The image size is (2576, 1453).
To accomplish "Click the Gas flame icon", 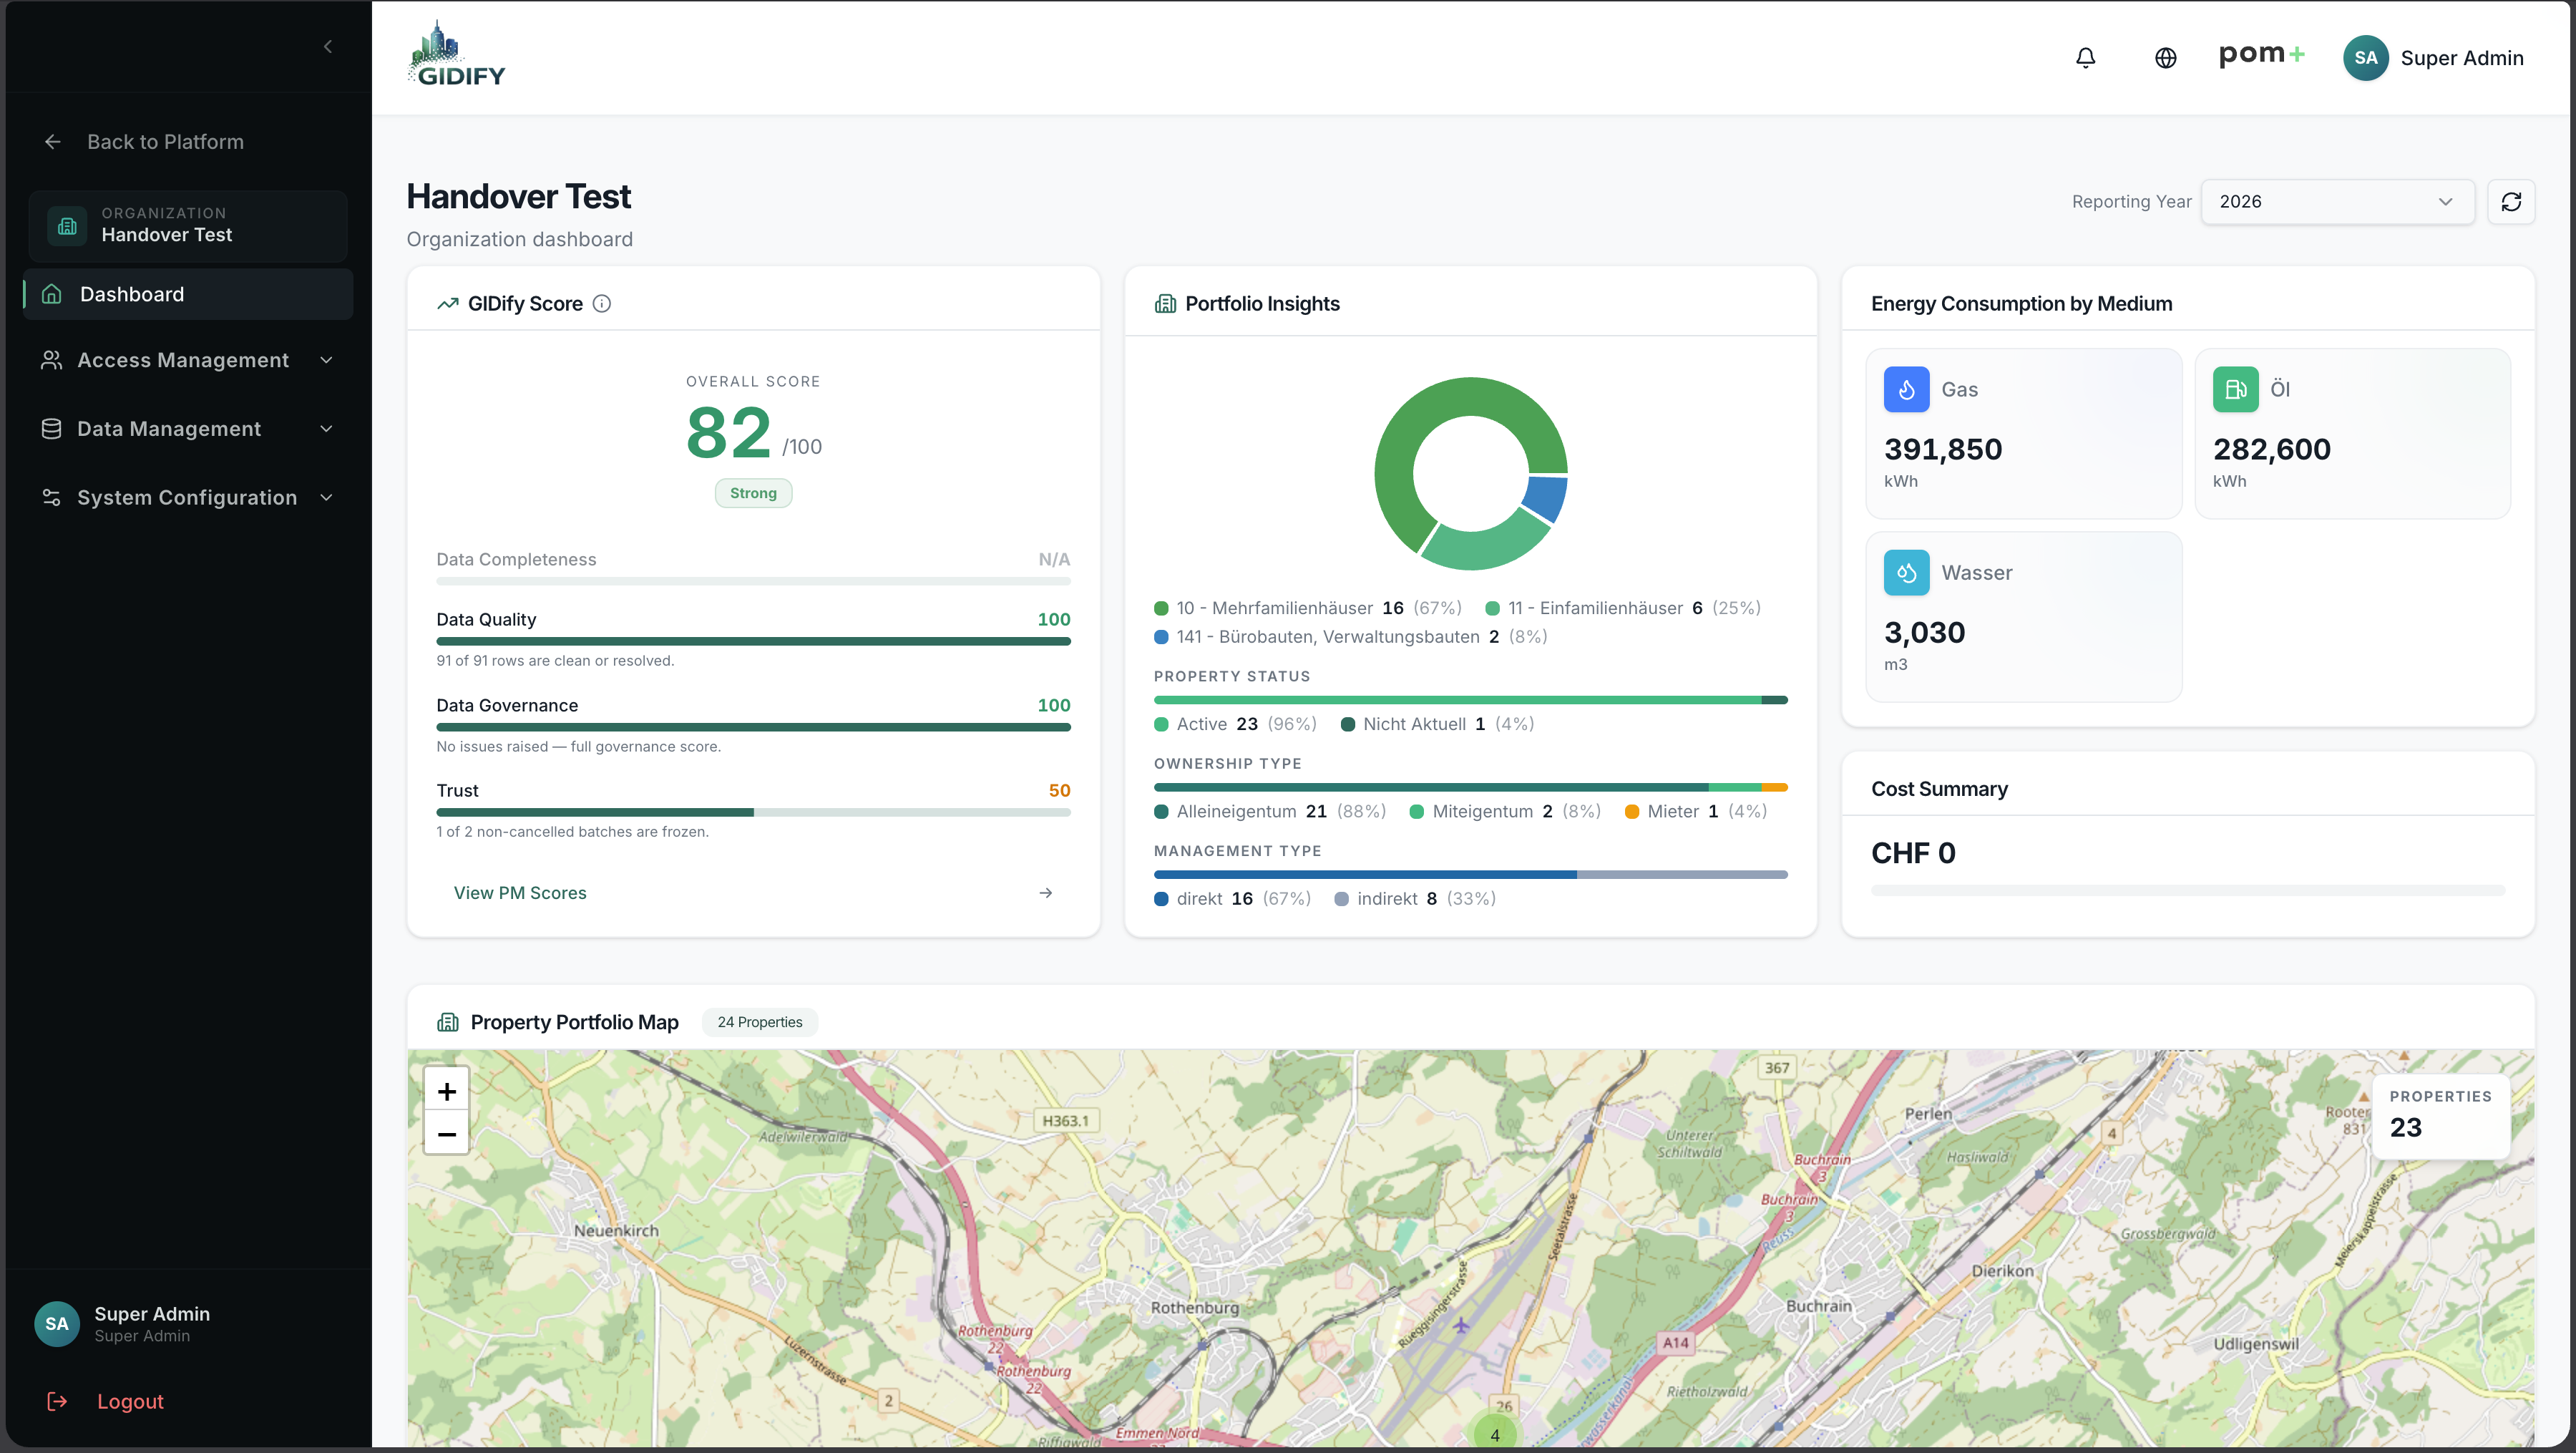I will tap(1906, 390).
